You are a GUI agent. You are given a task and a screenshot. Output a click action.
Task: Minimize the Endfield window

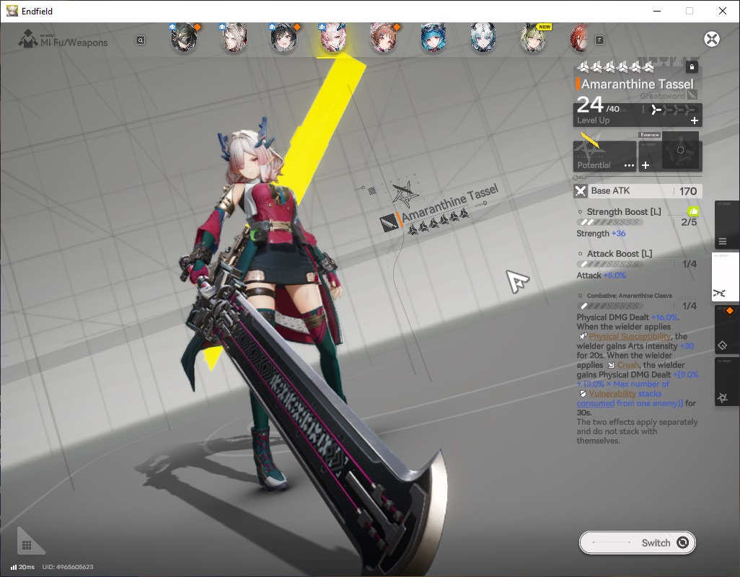[x=656, y=11]
